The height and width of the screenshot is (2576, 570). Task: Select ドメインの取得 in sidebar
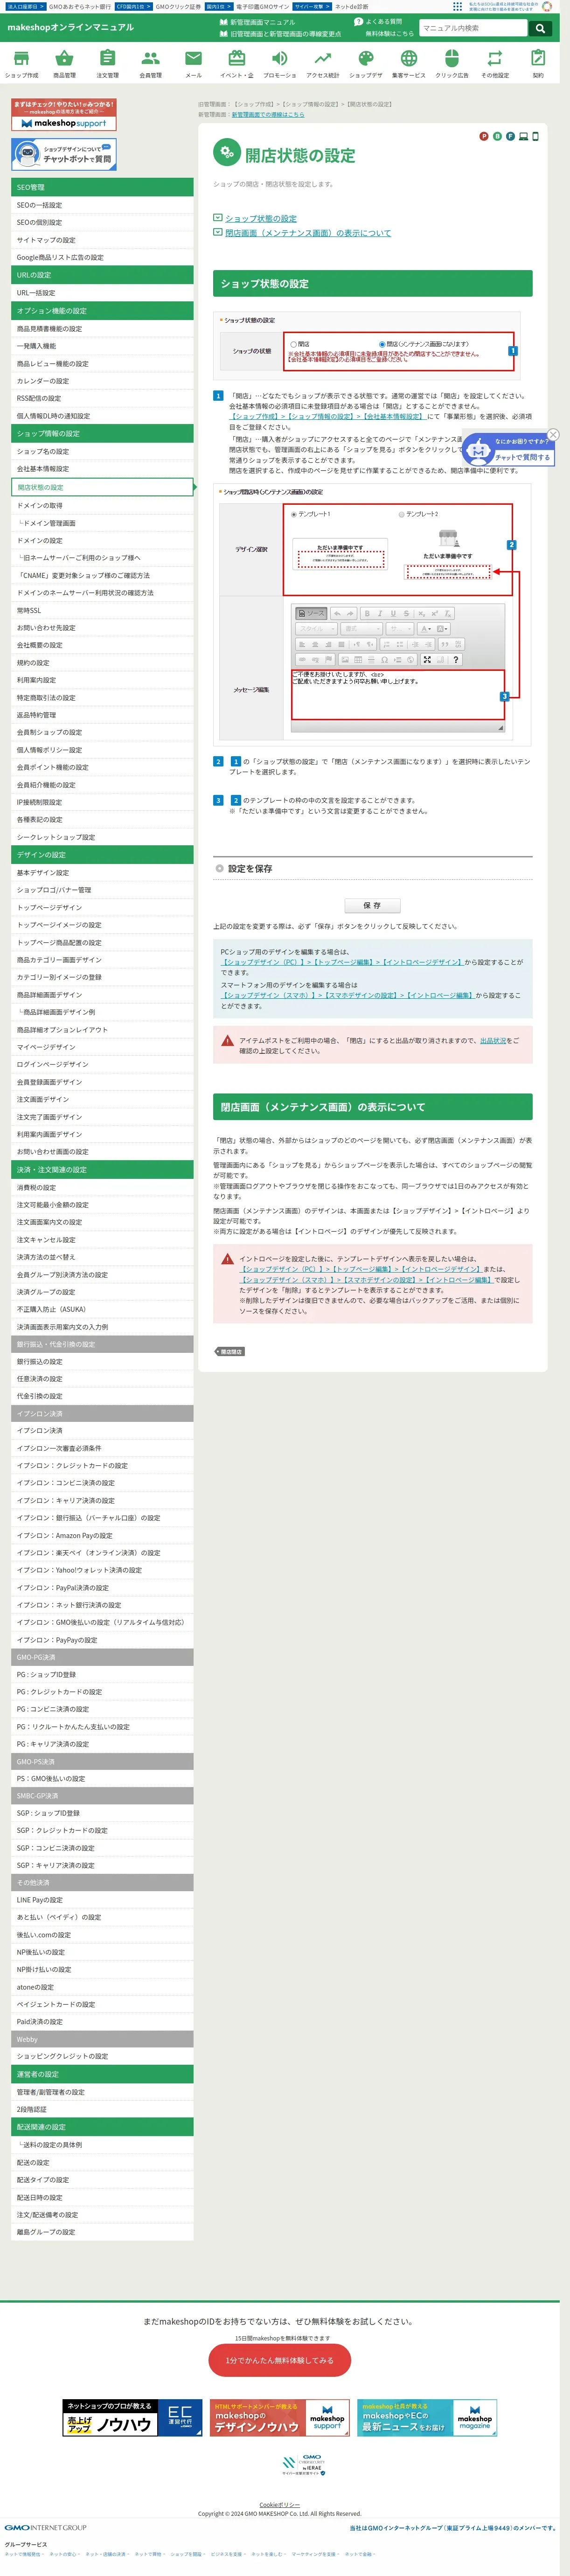coord(102,506)
